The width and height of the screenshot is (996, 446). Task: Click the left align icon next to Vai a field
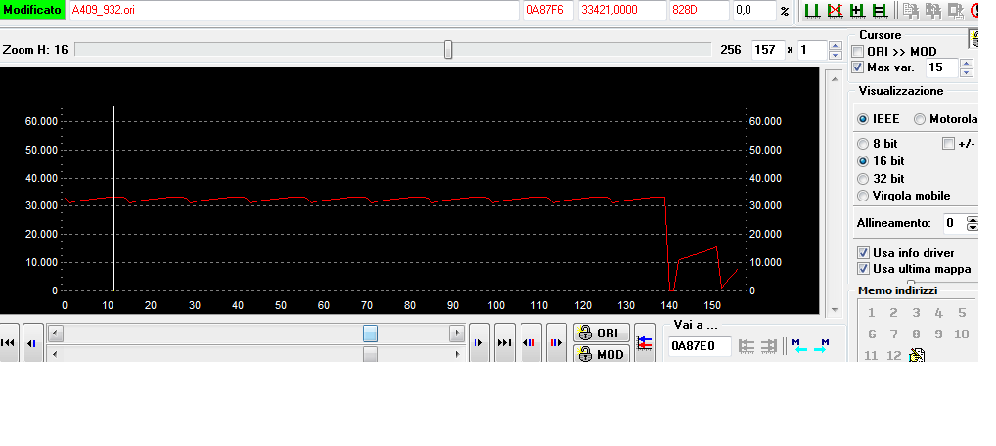(x=747, y=346)
